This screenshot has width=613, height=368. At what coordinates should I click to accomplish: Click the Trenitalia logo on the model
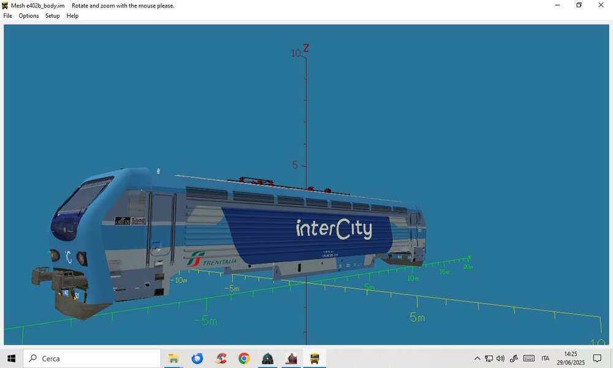pos(211,259)
